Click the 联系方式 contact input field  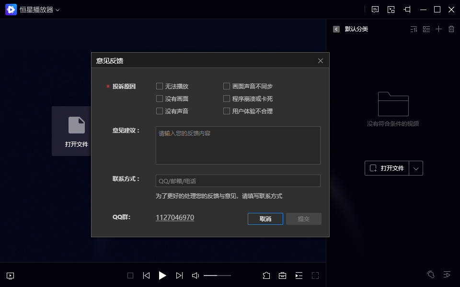tap(238, 181)
